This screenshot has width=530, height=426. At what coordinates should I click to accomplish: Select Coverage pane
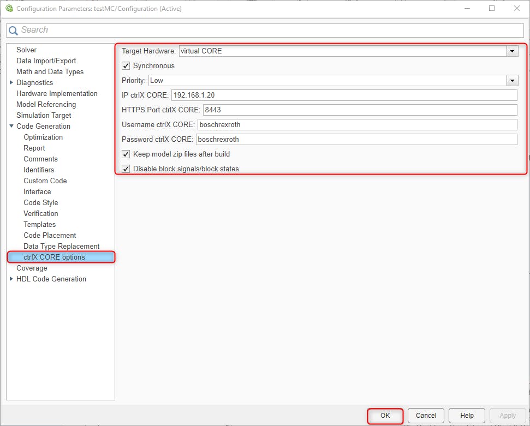[x=32, y=268]
